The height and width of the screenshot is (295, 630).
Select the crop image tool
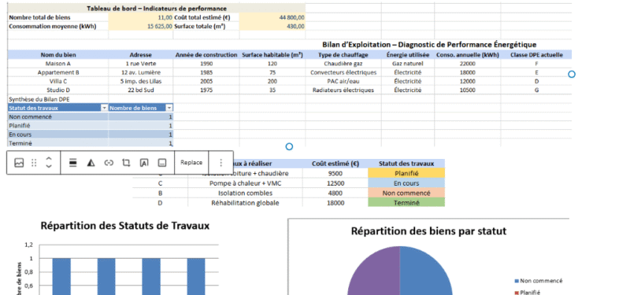[126, 163]
